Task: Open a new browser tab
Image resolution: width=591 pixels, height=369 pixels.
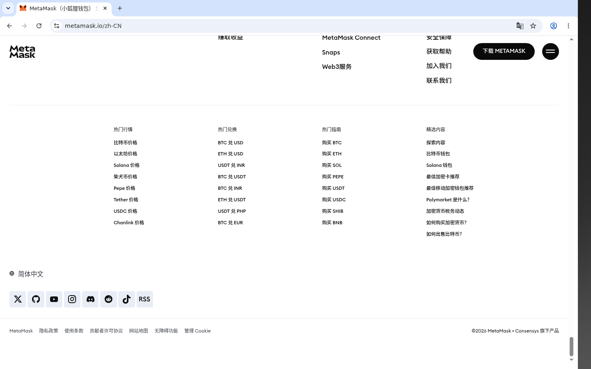Action: coord(120,8)
